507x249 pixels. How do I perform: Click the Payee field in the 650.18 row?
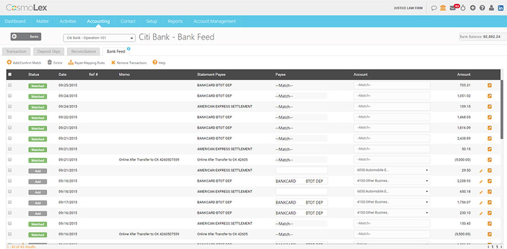(302, 192)
